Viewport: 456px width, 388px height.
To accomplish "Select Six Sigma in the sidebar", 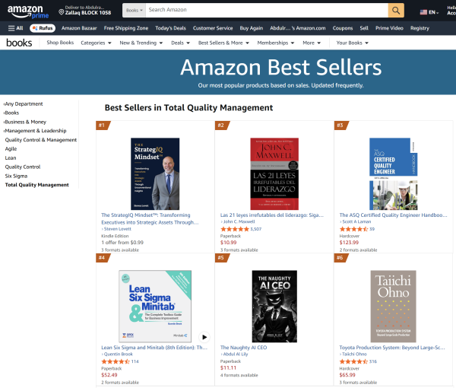I will [x=16, y=176].
